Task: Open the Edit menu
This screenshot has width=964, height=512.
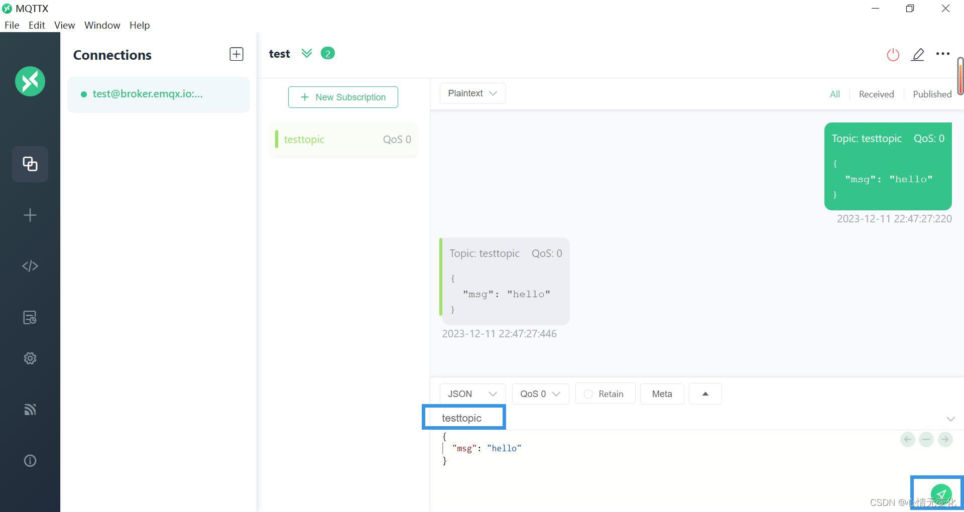Action: coord(37,25)
